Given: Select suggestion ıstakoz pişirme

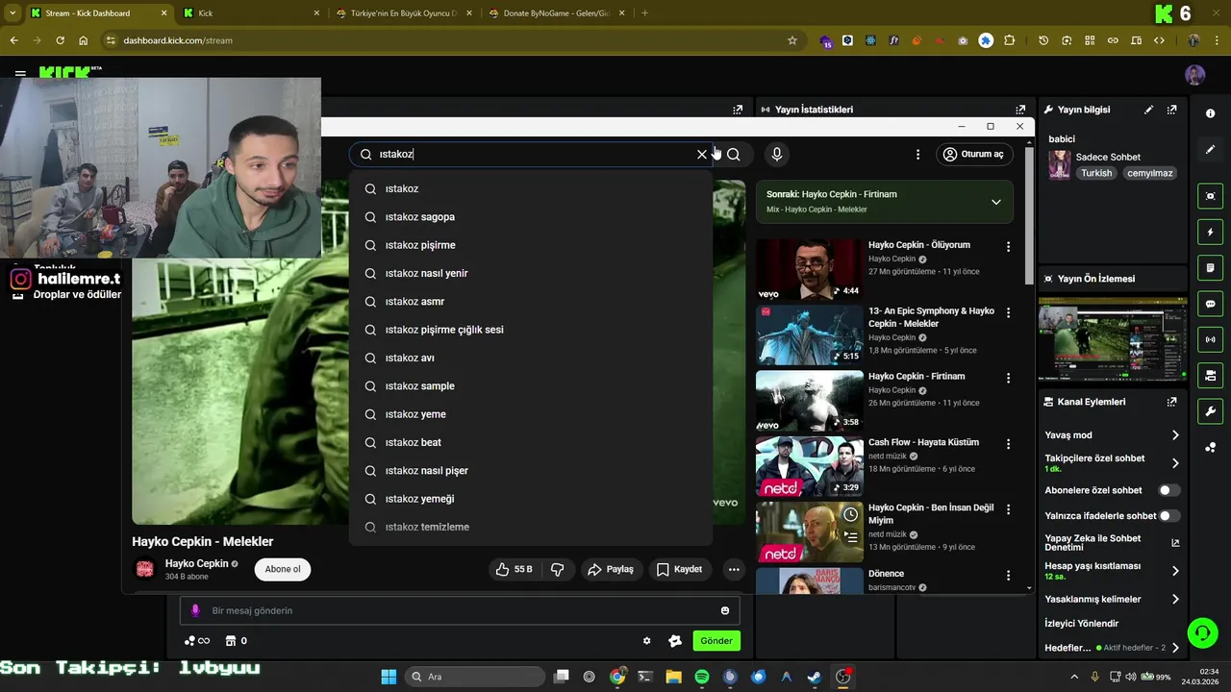Looking at the screenshot, I should (531, 245).
